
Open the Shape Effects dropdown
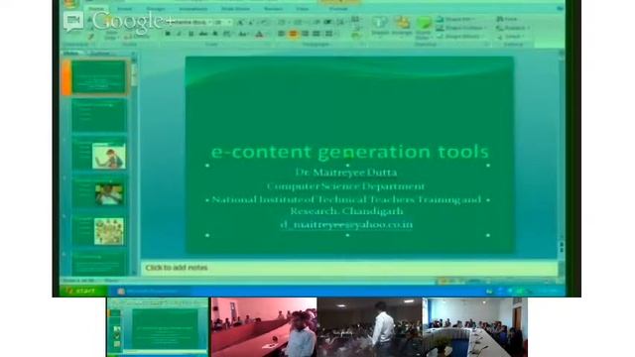click(459, 36)
